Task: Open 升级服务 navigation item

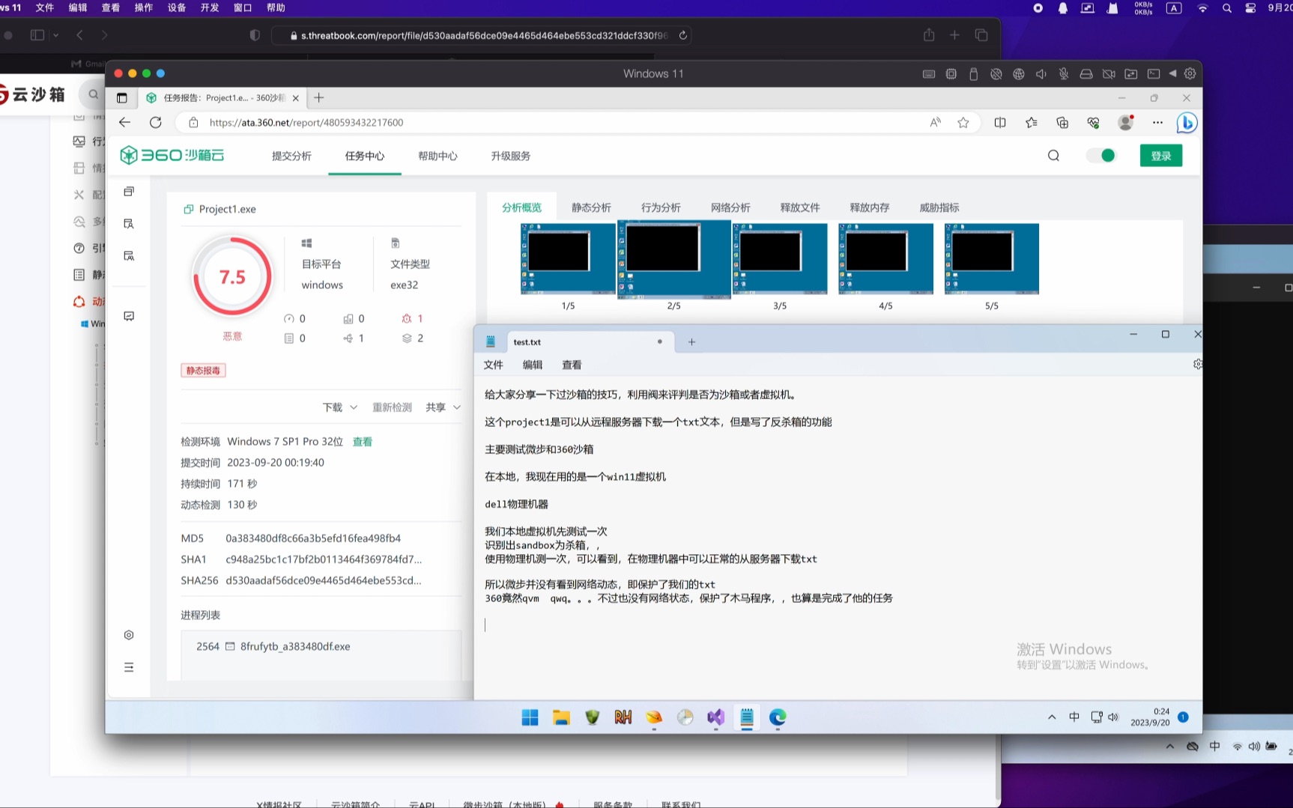Action: point(511,156)
